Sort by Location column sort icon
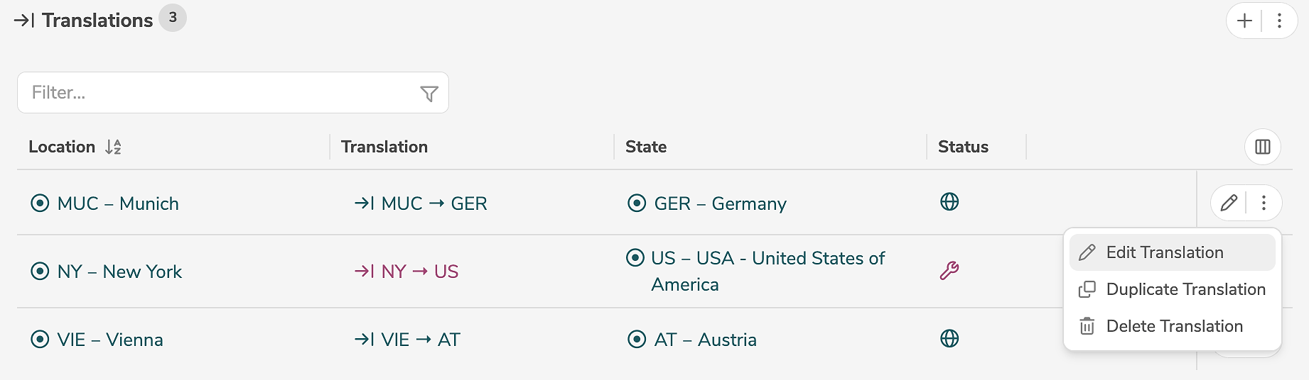 113,147
